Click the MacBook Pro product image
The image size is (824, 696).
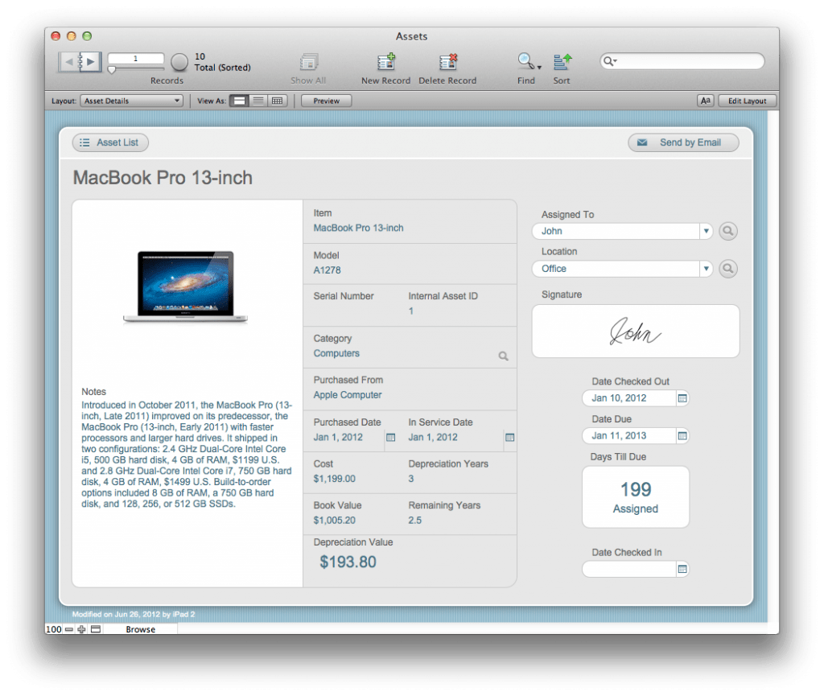click(x=186, y=286)
